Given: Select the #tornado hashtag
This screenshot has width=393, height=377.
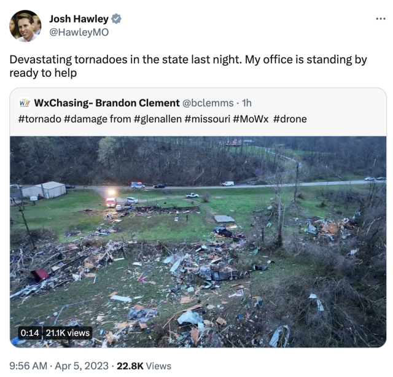Looking at the screenshot, I should [39, 119].
